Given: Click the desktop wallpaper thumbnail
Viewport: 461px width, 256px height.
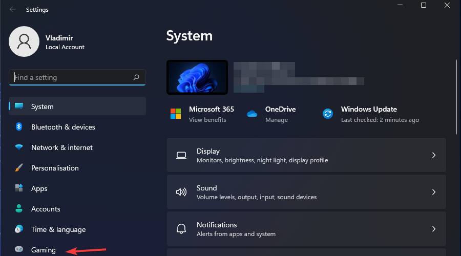Looking at the screenshot, I should point(197,77).
